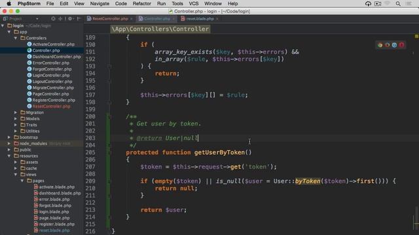Viewport: 419px width, 235px height.
Task: Close the reset.blade.php tab
Action: [x=217, y=19]
